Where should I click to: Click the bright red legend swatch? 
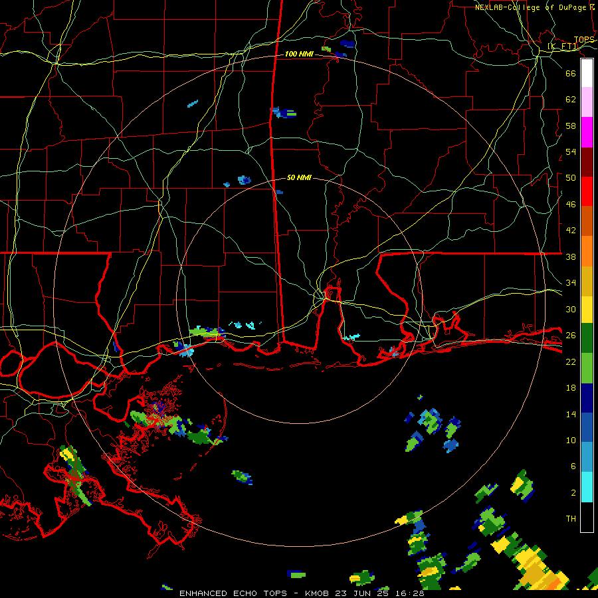587,191
